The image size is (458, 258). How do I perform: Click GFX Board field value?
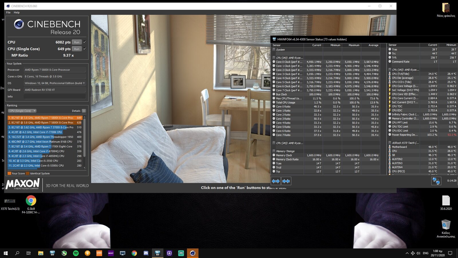click(x=55, y=90)
